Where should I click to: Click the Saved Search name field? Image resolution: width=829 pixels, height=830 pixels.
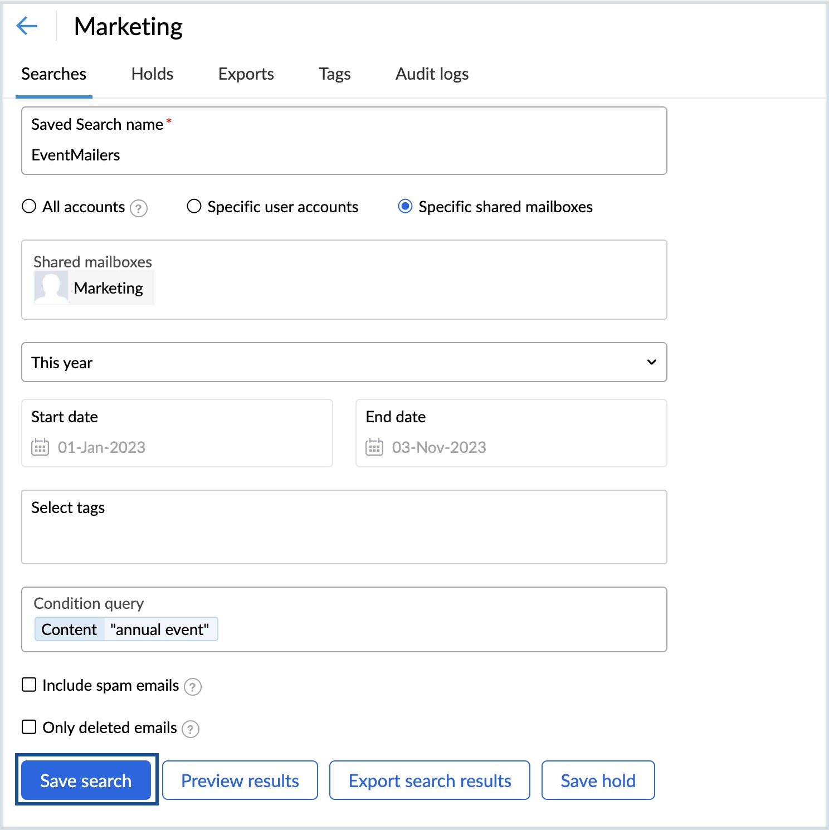point(344,155)
